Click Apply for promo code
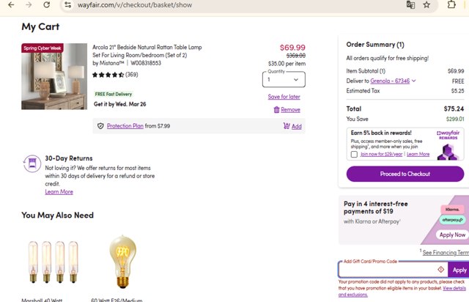This screenshot has width=469, height=302. point(459,270)
